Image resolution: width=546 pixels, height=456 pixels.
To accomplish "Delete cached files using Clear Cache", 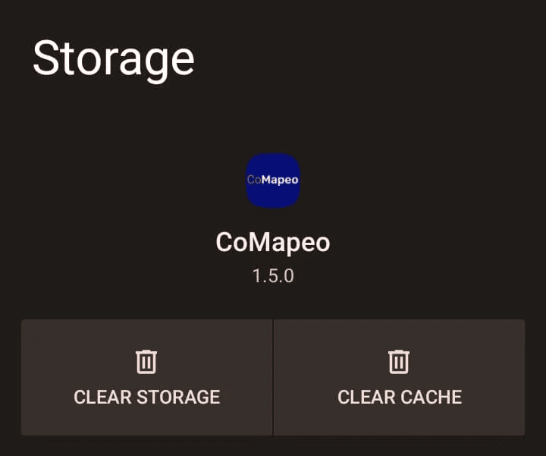I will (399, 378).
